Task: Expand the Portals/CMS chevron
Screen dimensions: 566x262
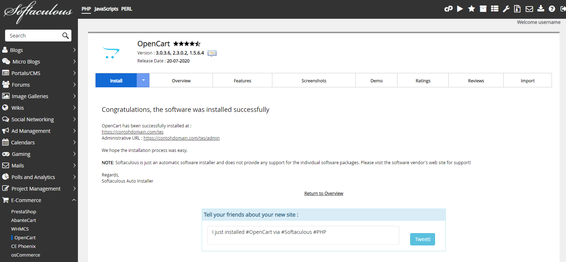Action: coord(74,73)
